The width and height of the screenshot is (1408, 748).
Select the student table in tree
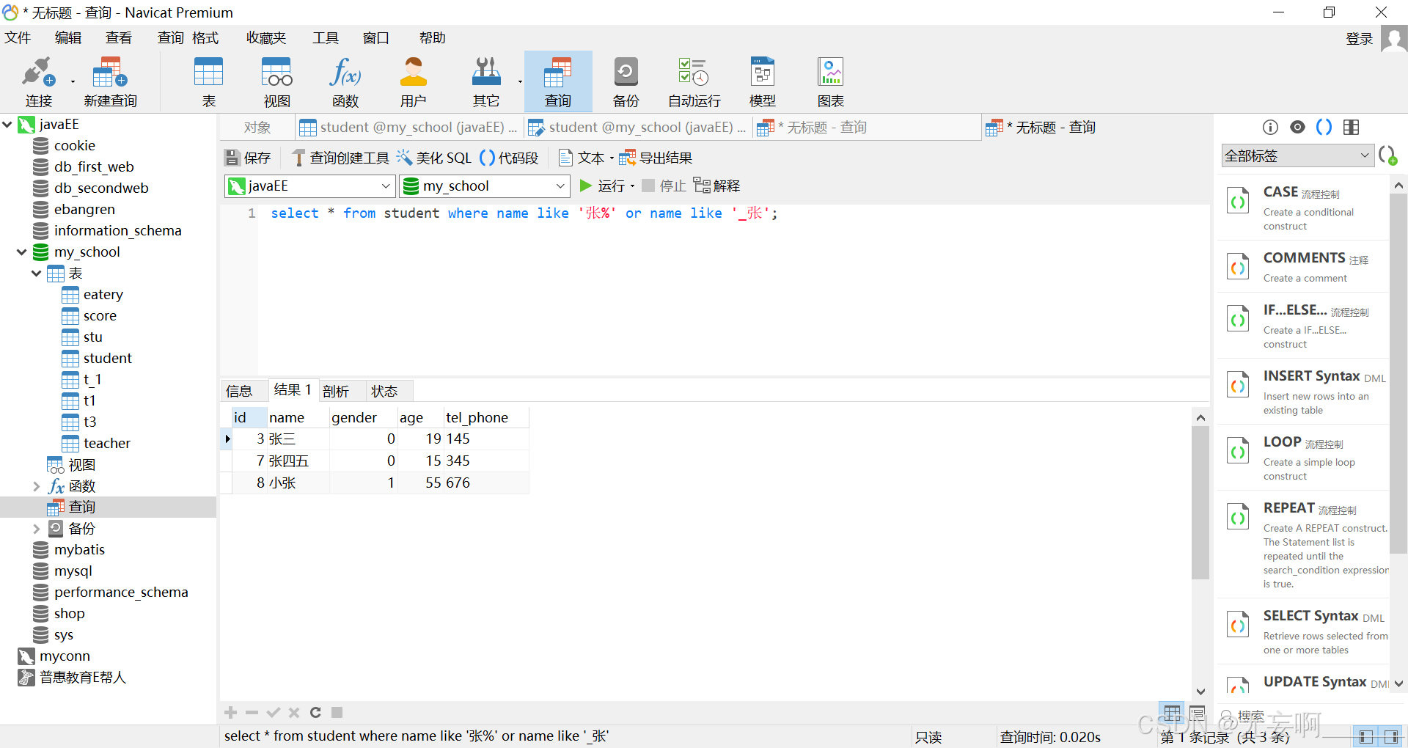tap(107, 359)
